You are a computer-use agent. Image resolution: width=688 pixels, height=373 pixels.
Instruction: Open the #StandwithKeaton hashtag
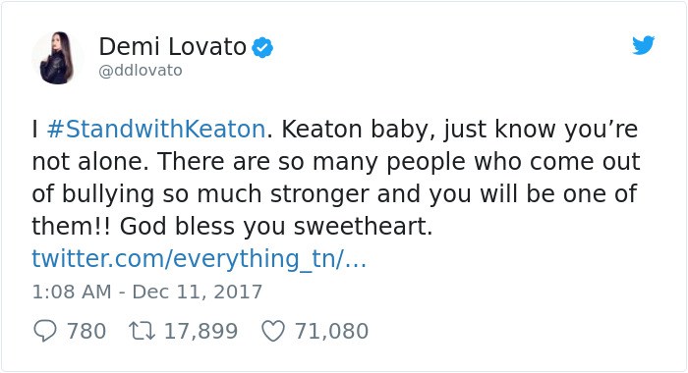[x=155, y=129]
